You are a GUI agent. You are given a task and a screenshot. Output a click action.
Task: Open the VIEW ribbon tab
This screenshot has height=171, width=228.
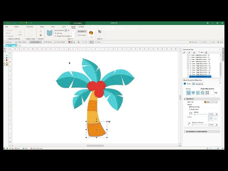click(53, 27)
